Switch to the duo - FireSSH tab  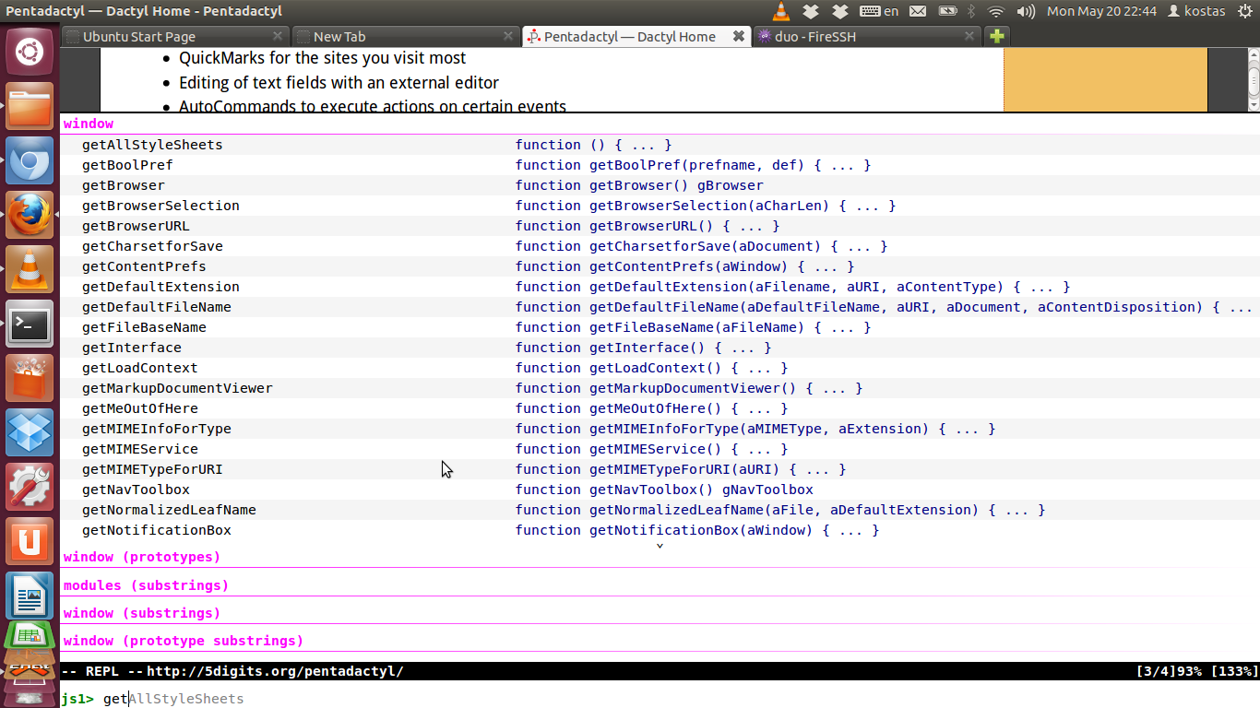(867, 36)
